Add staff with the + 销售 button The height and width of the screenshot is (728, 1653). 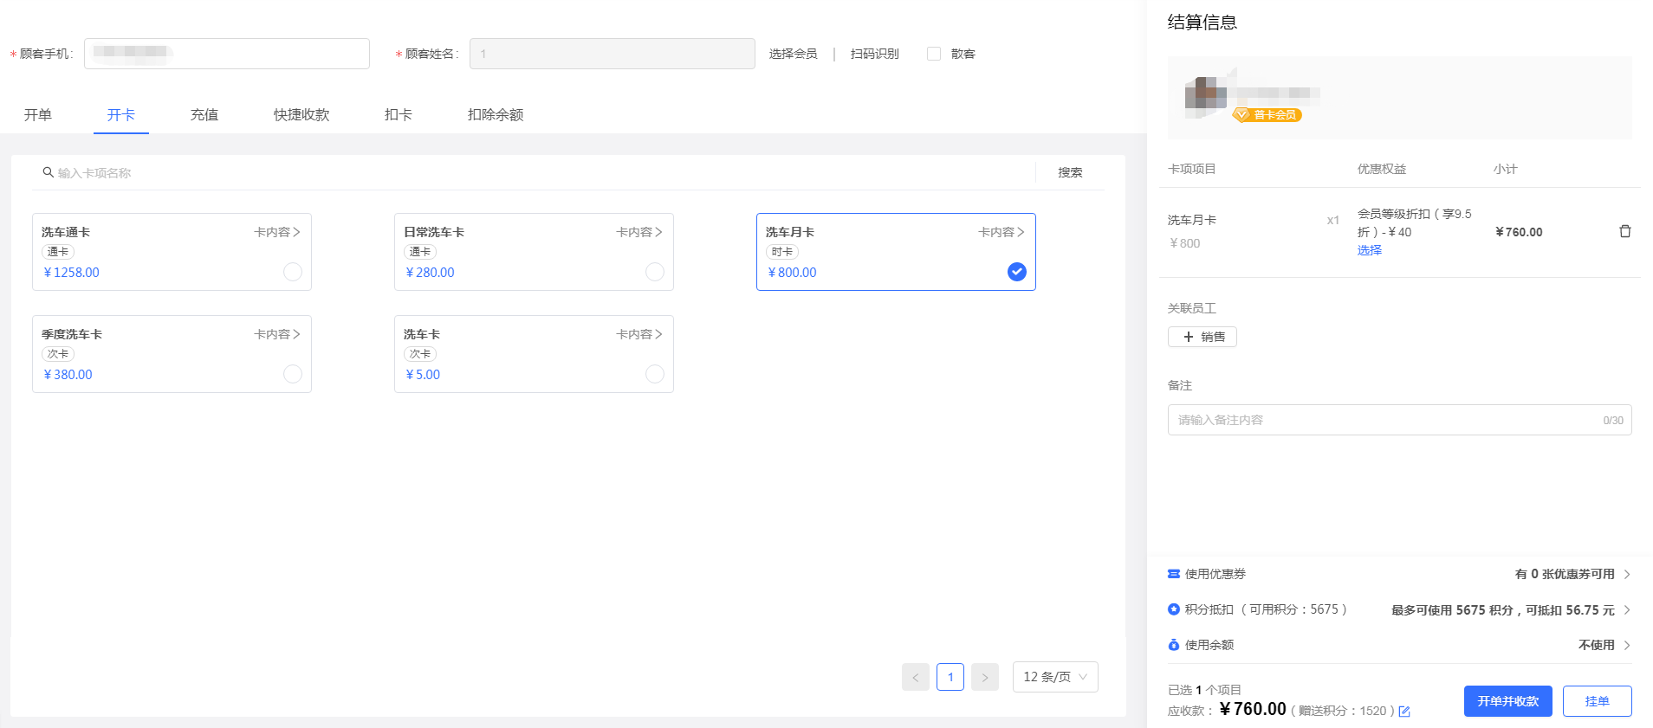[1202, 337]
